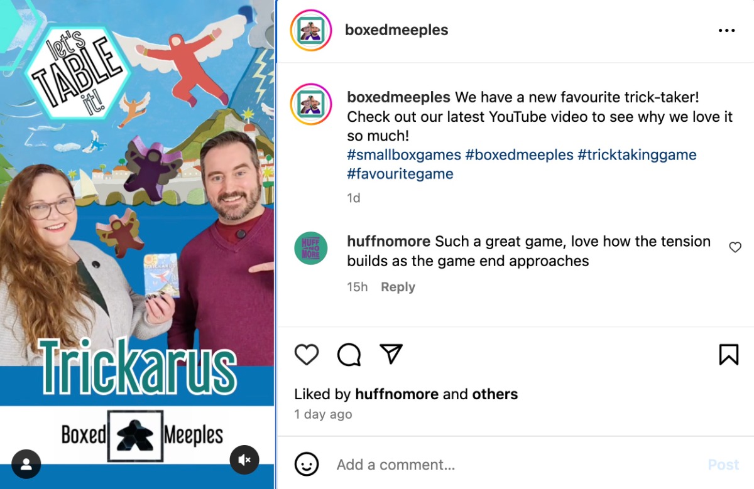The width and height of the screenshot is (754, 489).
Task: Like huffnomore's comment with small heart
Action: 735,247
